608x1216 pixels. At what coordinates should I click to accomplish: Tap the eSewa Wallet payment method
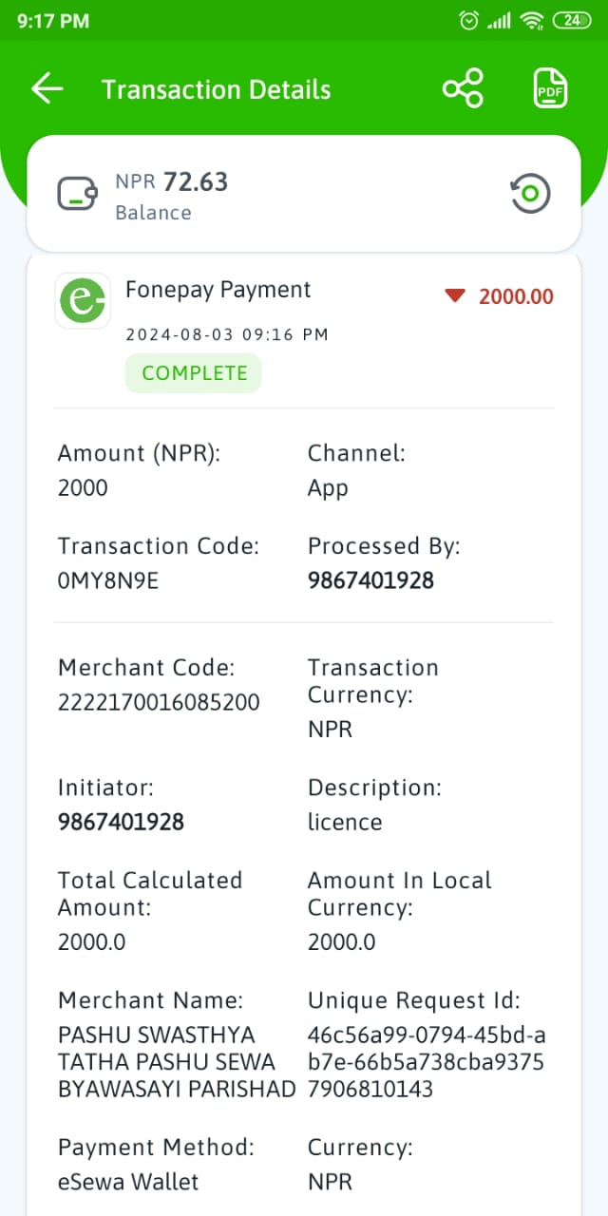(128, 1183)
